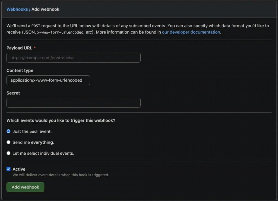Image resolution: width=278 pixels, height=201 pixels.
Task: Pick the 'Let me select individual events' radio button
Action: [8, 153]
